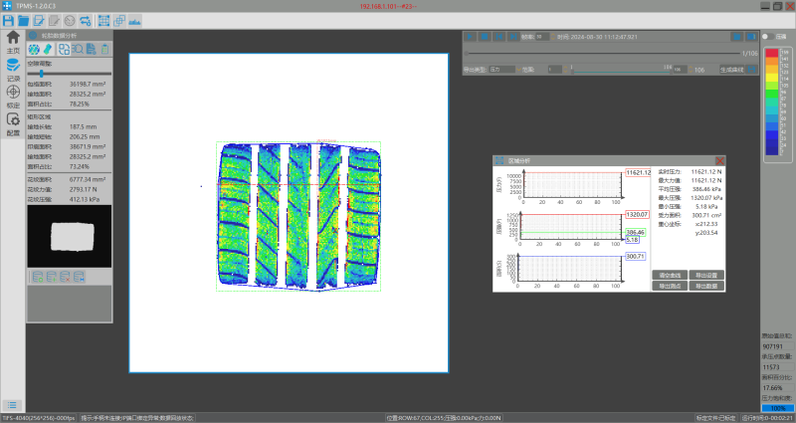Open 记录 records in left sidebar

[x=13, y=70]
